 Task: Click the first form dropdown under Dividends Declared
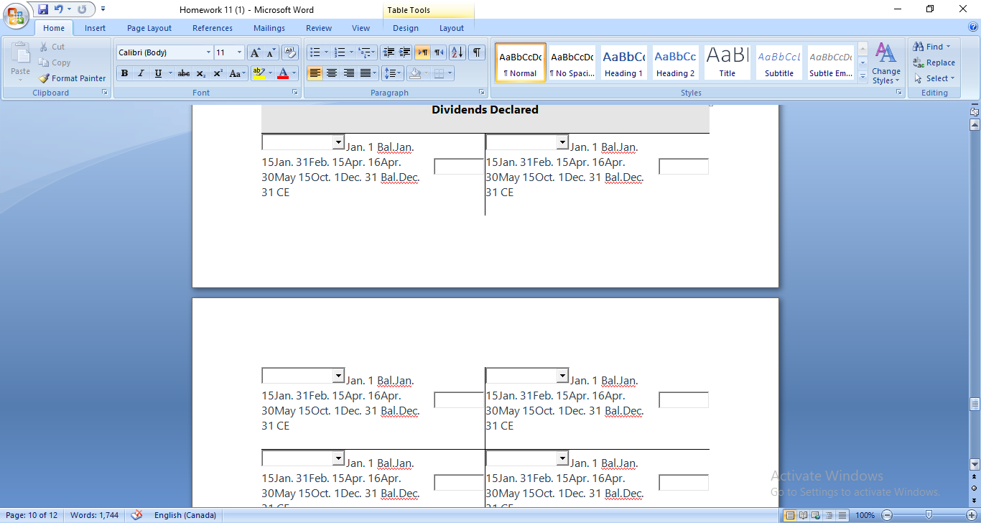click(x=303, y=142)
